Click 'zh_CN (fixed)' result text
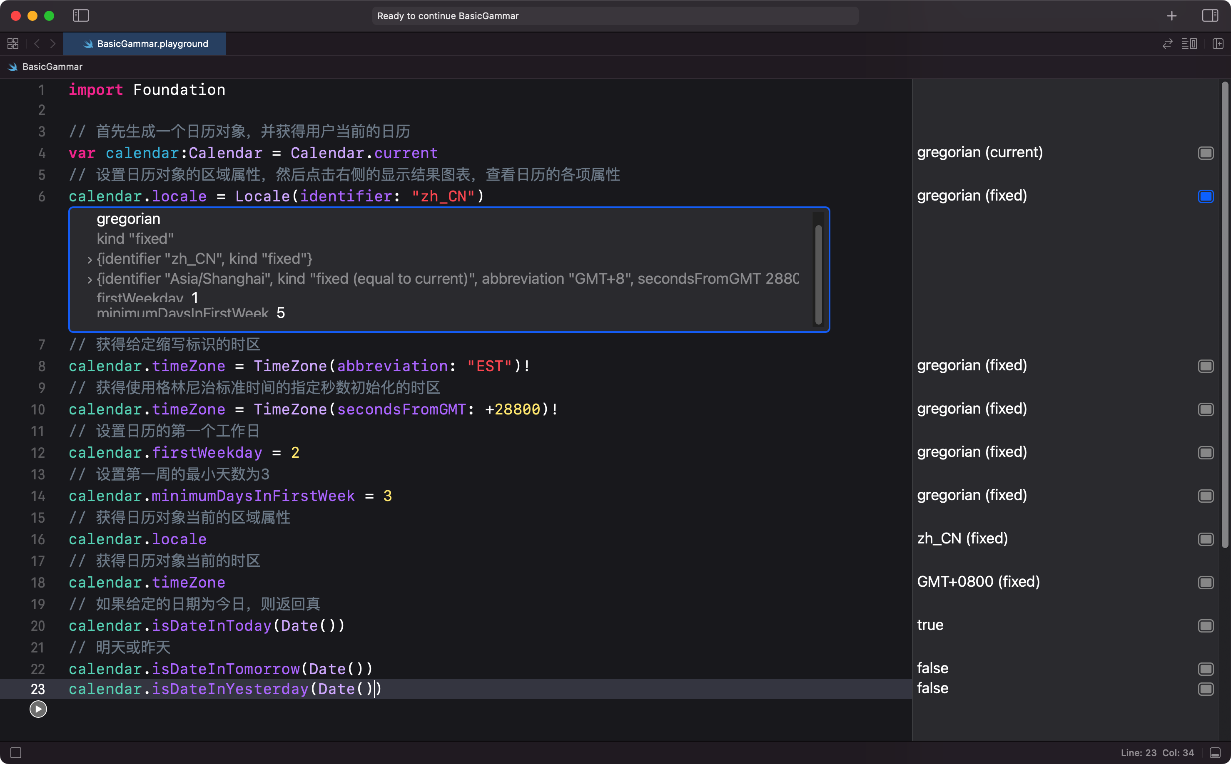This screenshot has height=764, width=1231. click(x=962, y=538)
